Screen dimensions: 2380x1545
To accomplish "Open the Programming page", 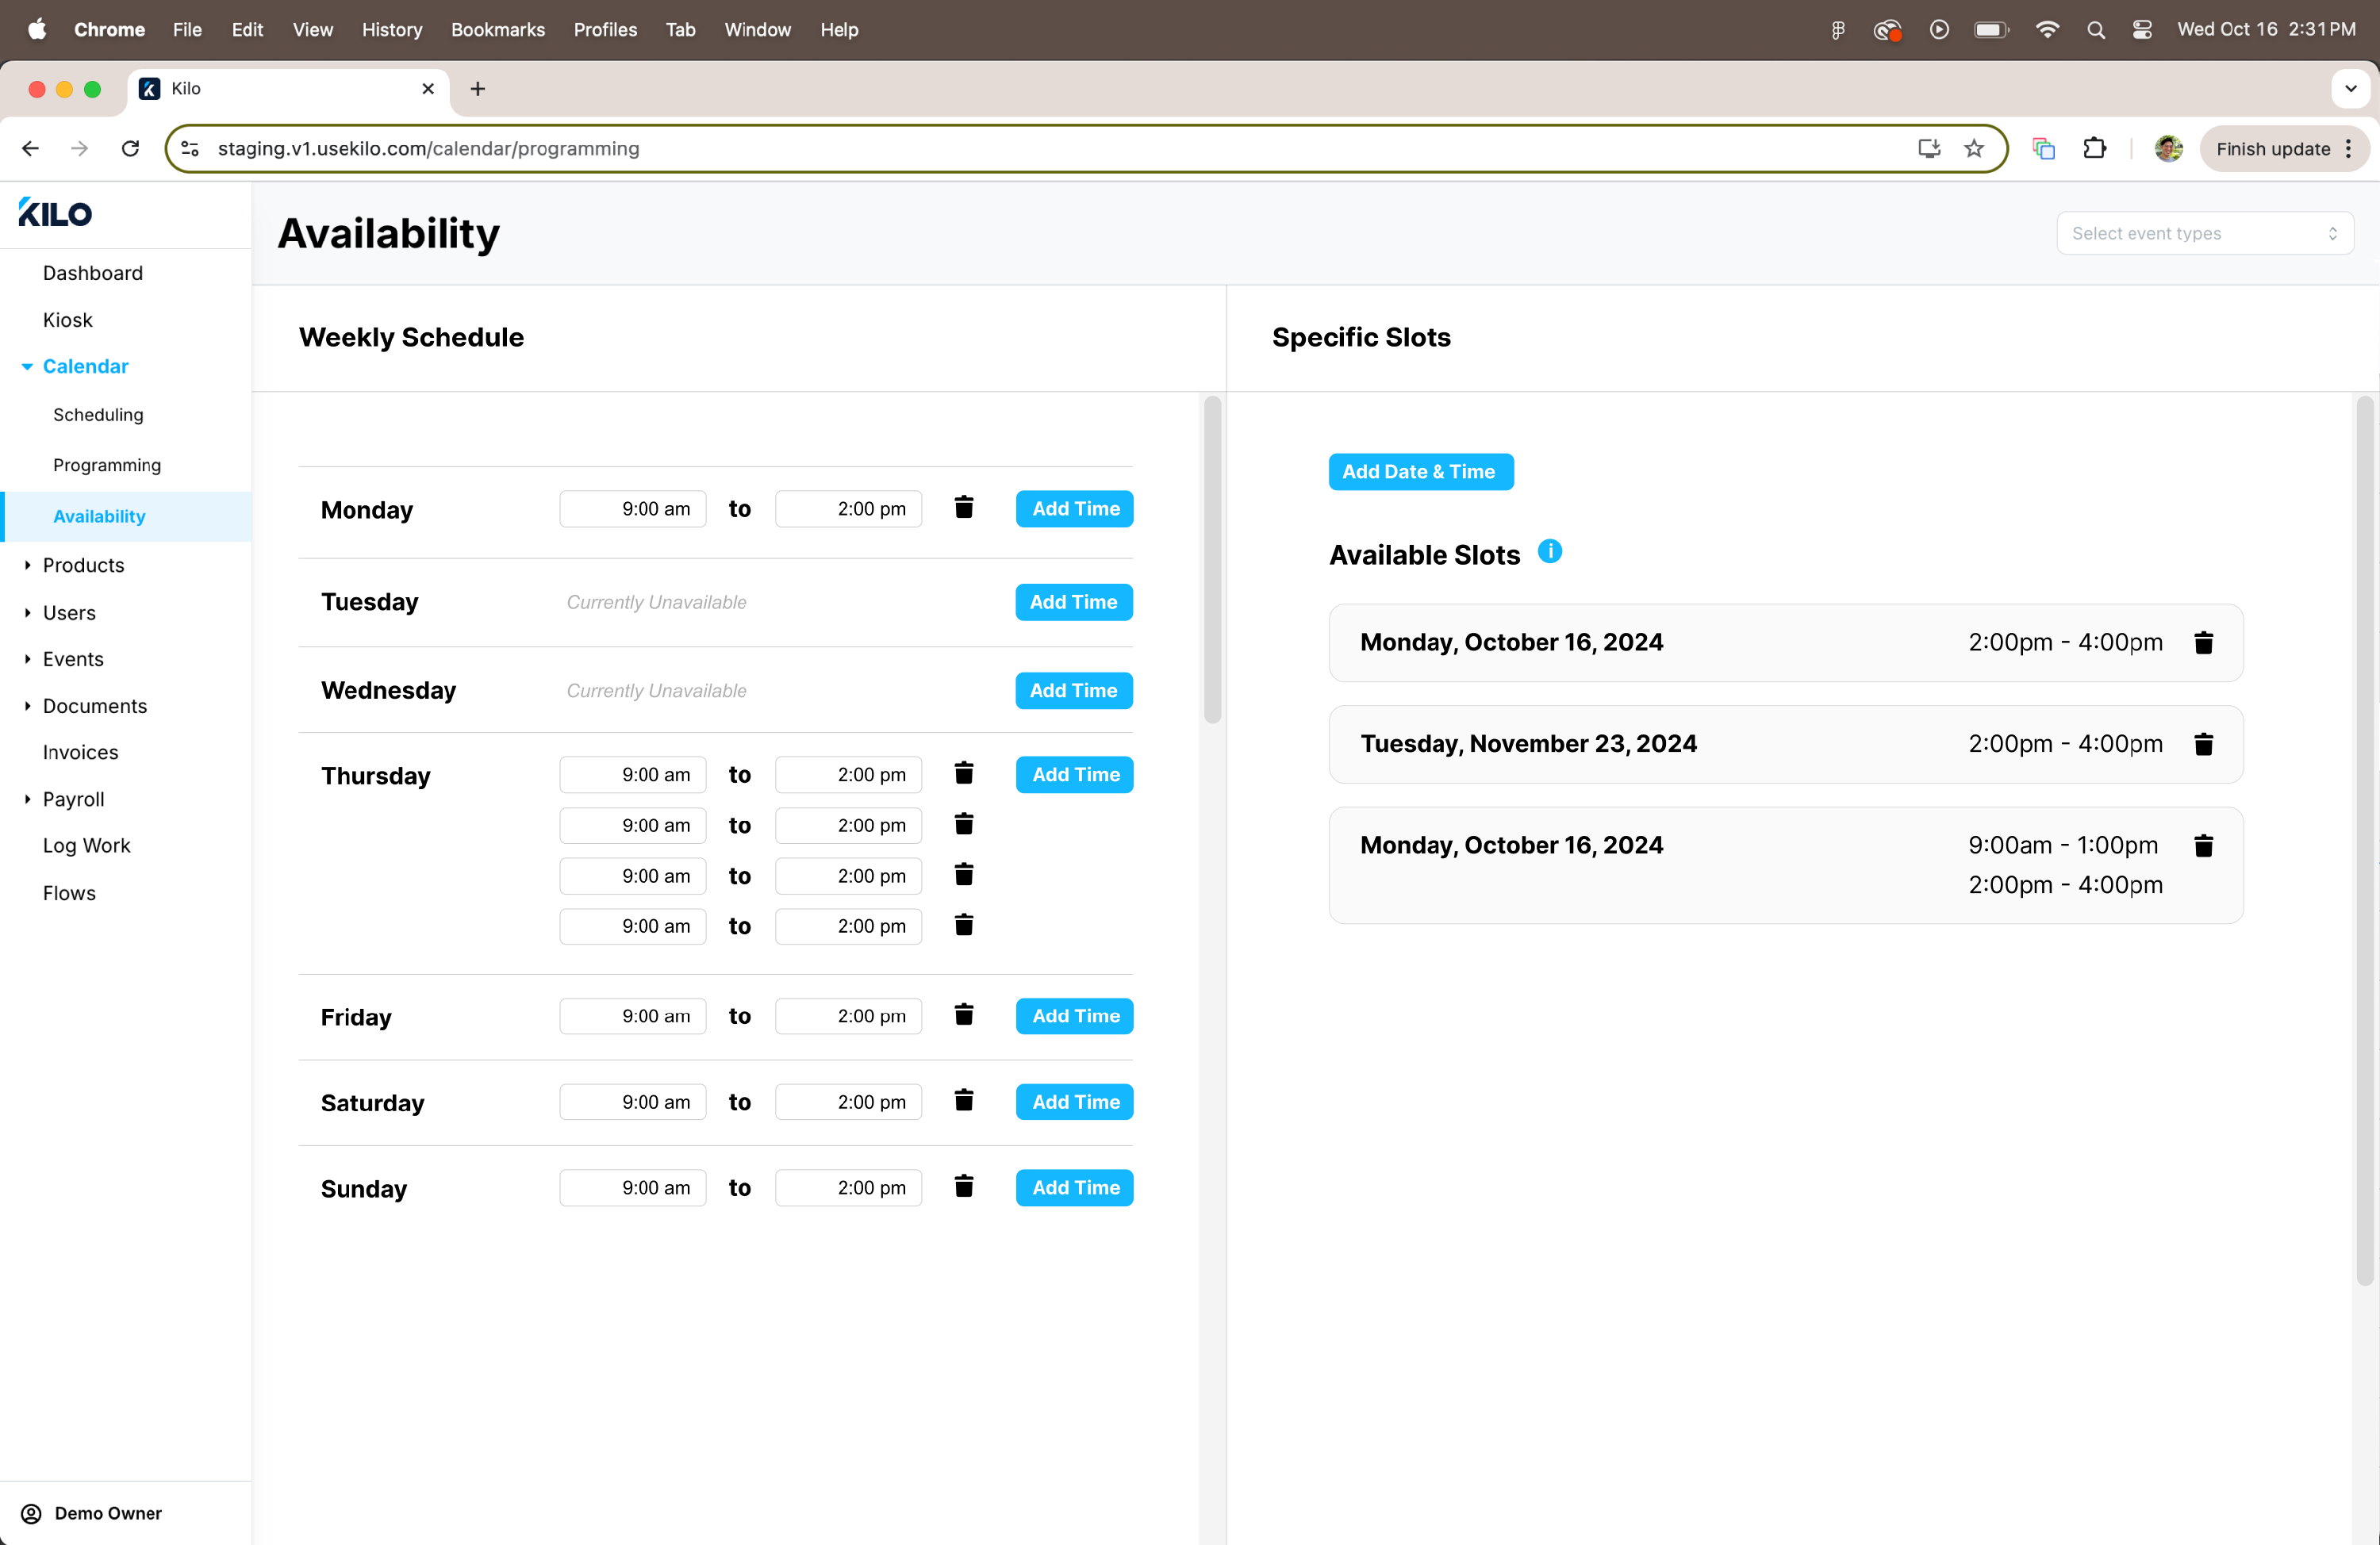I will tap(107, 465).
